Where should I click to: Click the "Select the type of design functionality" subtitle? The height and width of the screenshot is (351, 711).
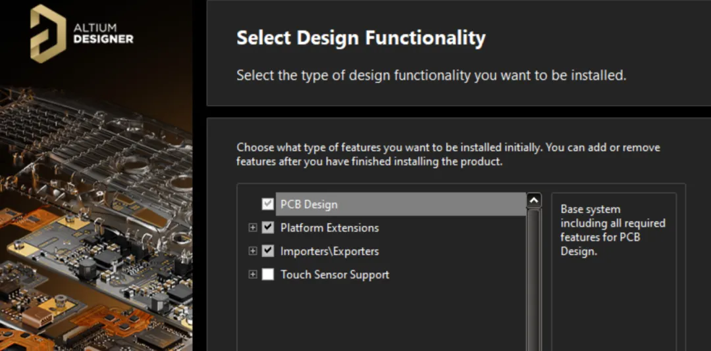pos(431,76)
